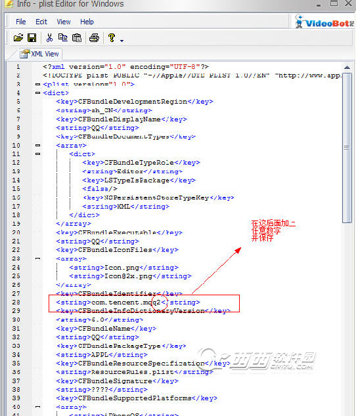Click the XML string on line 17

(x=125, y=207)
